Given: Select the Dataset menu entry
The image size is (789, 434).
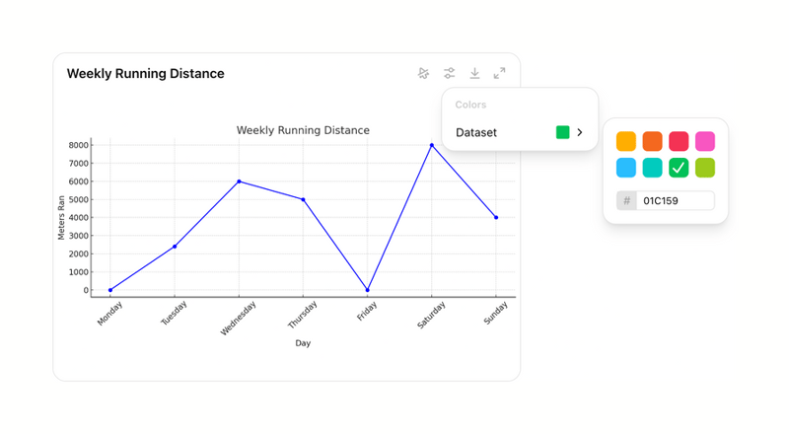Looking at the screenshot, I should 476,132.
